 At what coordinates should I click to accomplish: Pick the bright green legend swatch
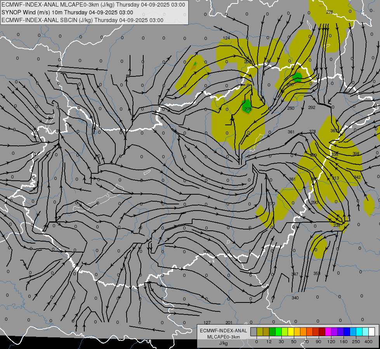coord(278,332)
